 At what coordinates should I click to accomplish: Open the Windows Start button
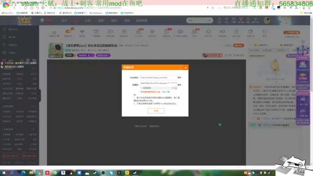coord(4,173)
